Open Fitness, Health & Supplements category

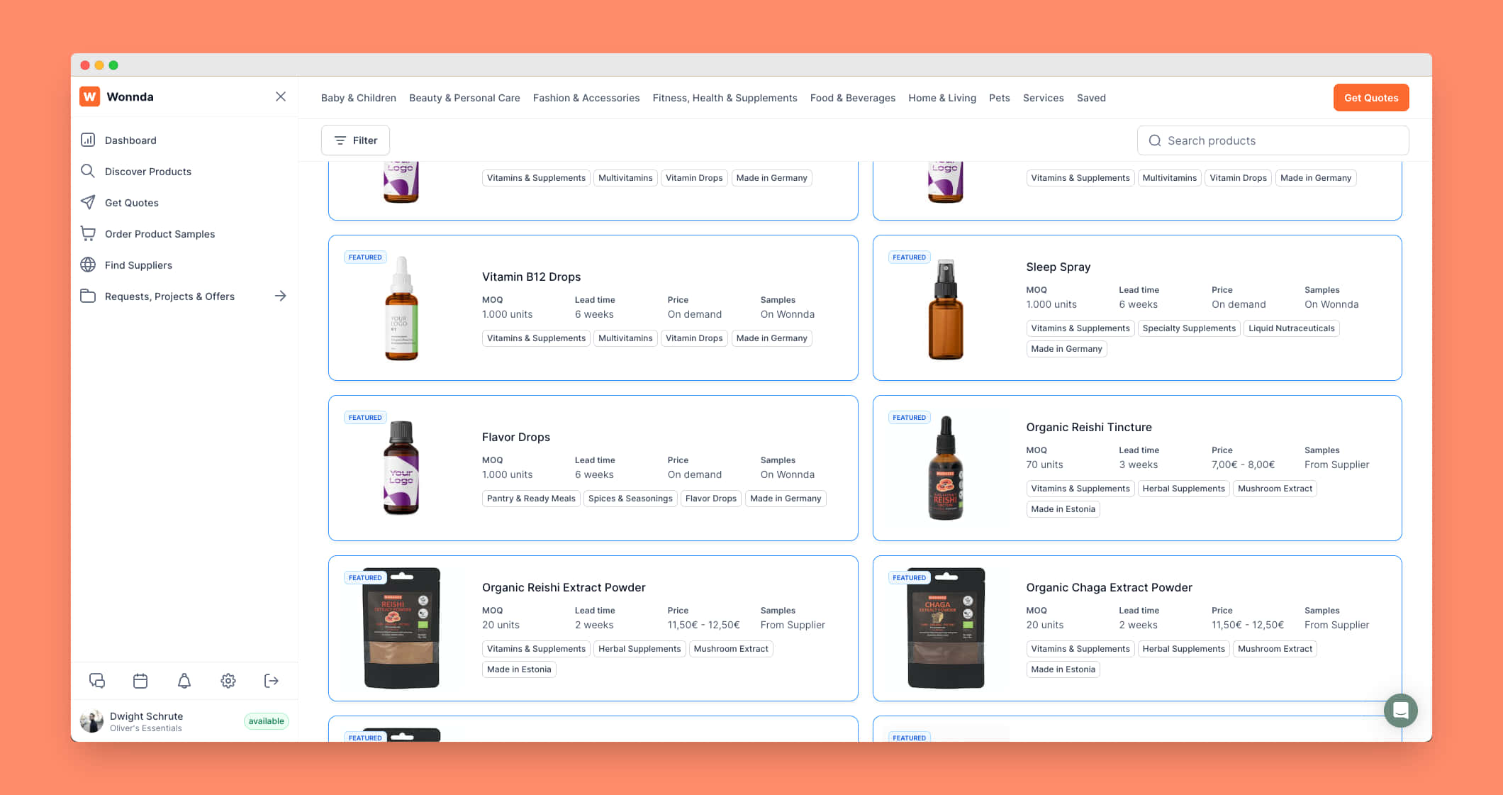(x=725, y=98)
